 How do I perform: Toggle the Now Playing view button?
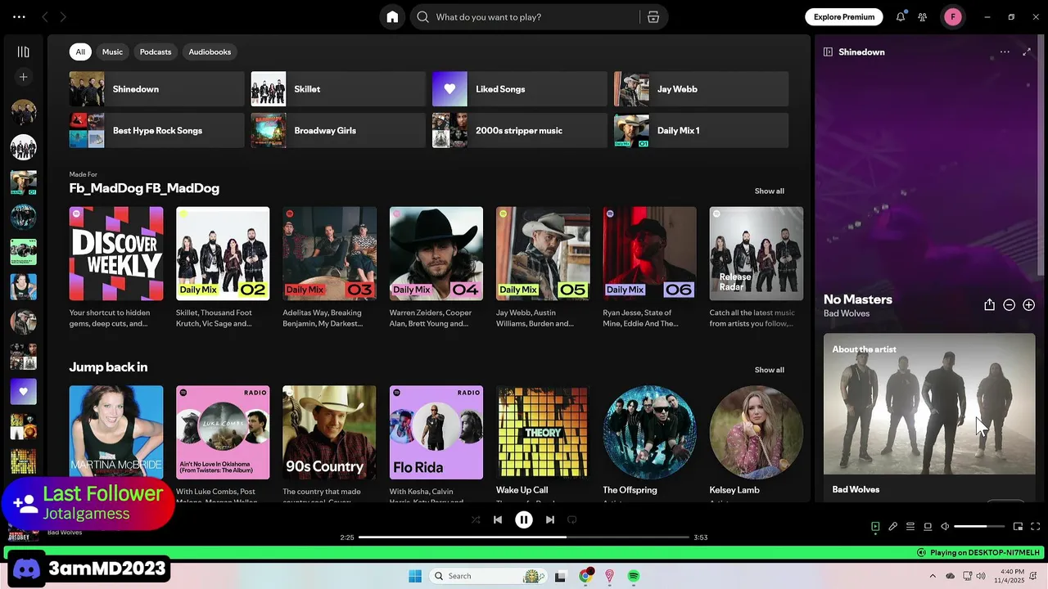point(875,527)
